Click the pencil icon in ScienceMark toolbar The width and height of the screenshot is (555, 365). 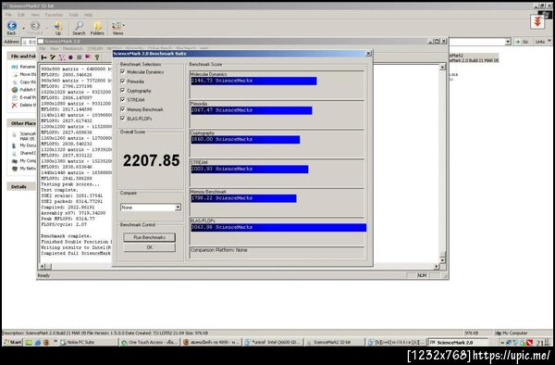tap(53, 57)
